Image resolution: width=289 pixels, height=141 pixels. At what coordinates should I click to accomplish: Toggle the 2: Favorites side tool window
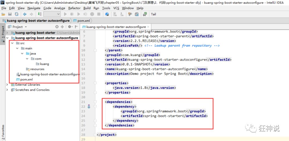(3, 132)
